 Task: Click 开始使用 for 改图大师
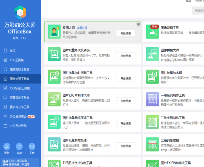(x=126, y=33)
